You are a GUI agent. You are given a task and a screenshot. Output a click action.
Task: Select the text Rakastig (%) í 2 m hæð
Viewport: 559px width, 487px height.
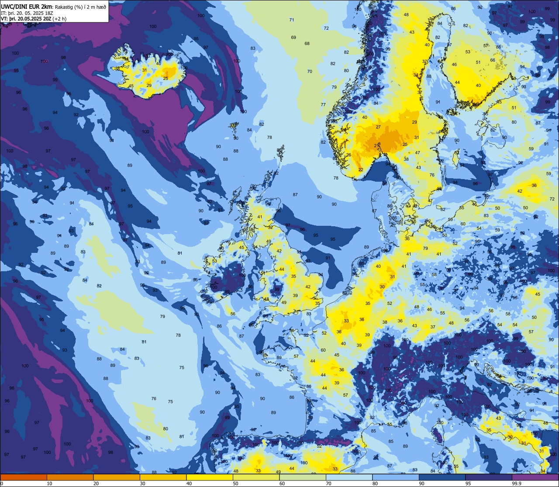pyautogui.click(x=80, y=7)
